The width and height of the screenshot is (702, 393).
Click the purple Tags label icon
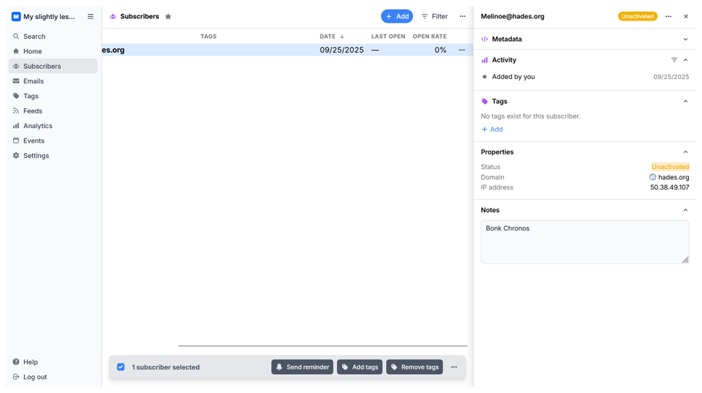coord(484,101)
